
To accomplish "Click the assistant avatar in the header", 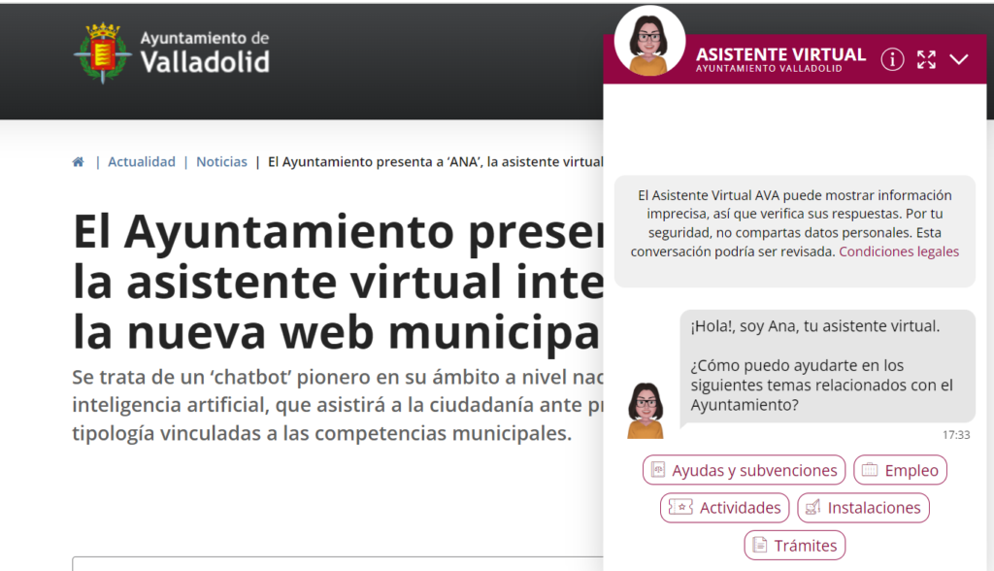I will tap(649, 43).
